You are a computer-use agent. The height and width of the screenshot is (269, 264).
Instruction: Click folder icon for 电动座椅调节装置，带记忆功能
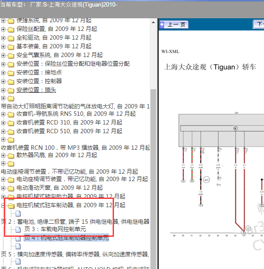pyautogui.click(x=11, y=180)
